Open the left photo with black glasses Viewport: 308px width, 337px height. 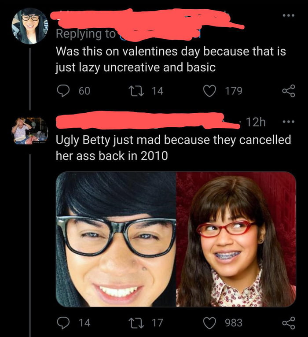116,239
